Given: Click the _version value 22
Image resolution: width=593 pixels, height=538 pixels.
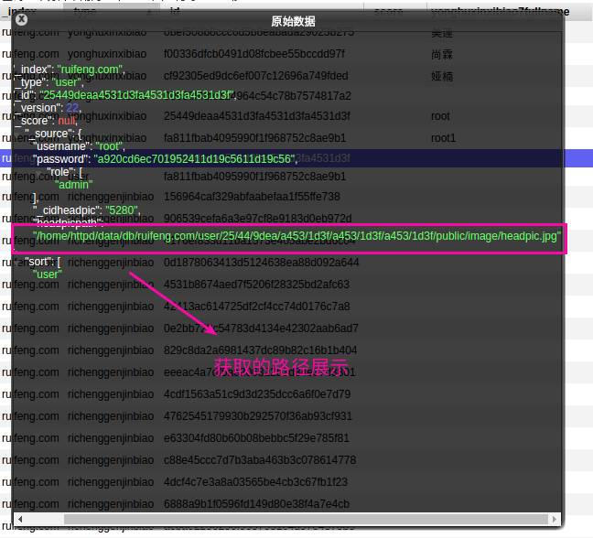Looking at the screenshot, I should pyautogui.click(x=72, y=108).
